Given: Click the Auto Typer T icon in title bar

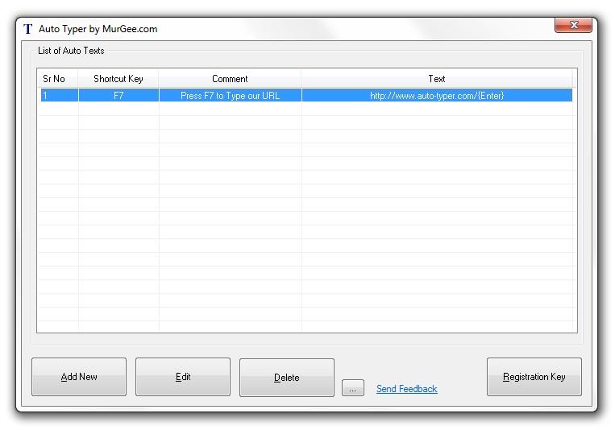Looking at the screenshot, I should point(28,29).
